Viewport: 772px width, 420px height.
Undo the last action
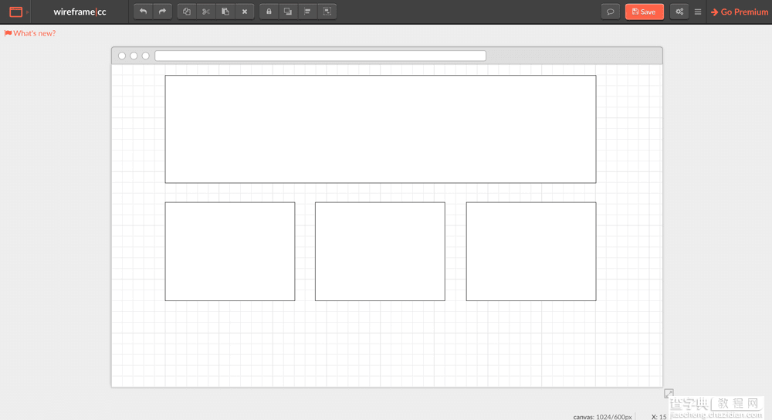[143, 12]
